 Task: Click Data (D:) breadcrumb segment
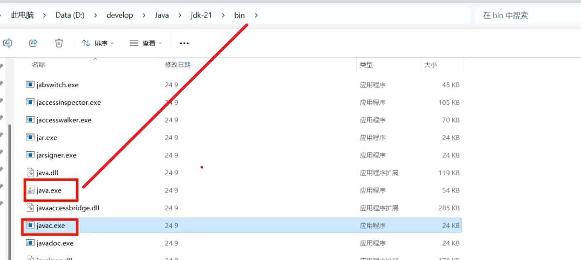70,15
